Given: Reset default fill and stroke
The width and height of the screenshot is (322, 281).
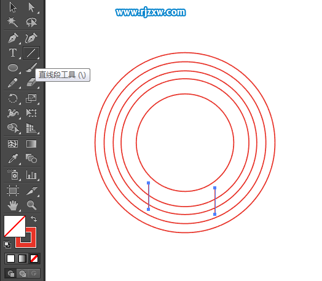Looking at the screenshot, I should pyautogui.click(x=7, y=245).
